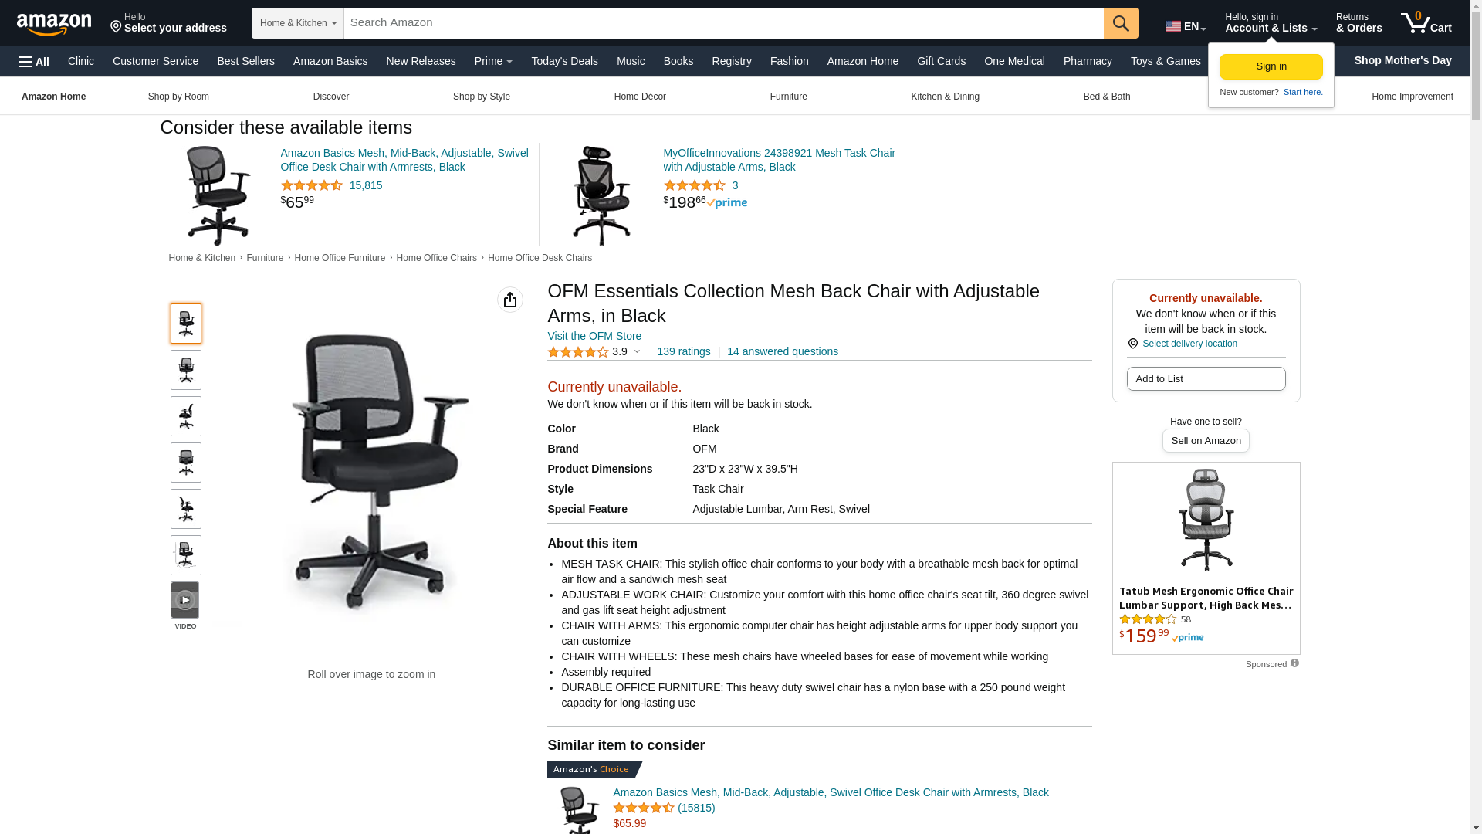Click the search magnifier button
This screenshot has height=834, width=1482.
(1121, 23)
